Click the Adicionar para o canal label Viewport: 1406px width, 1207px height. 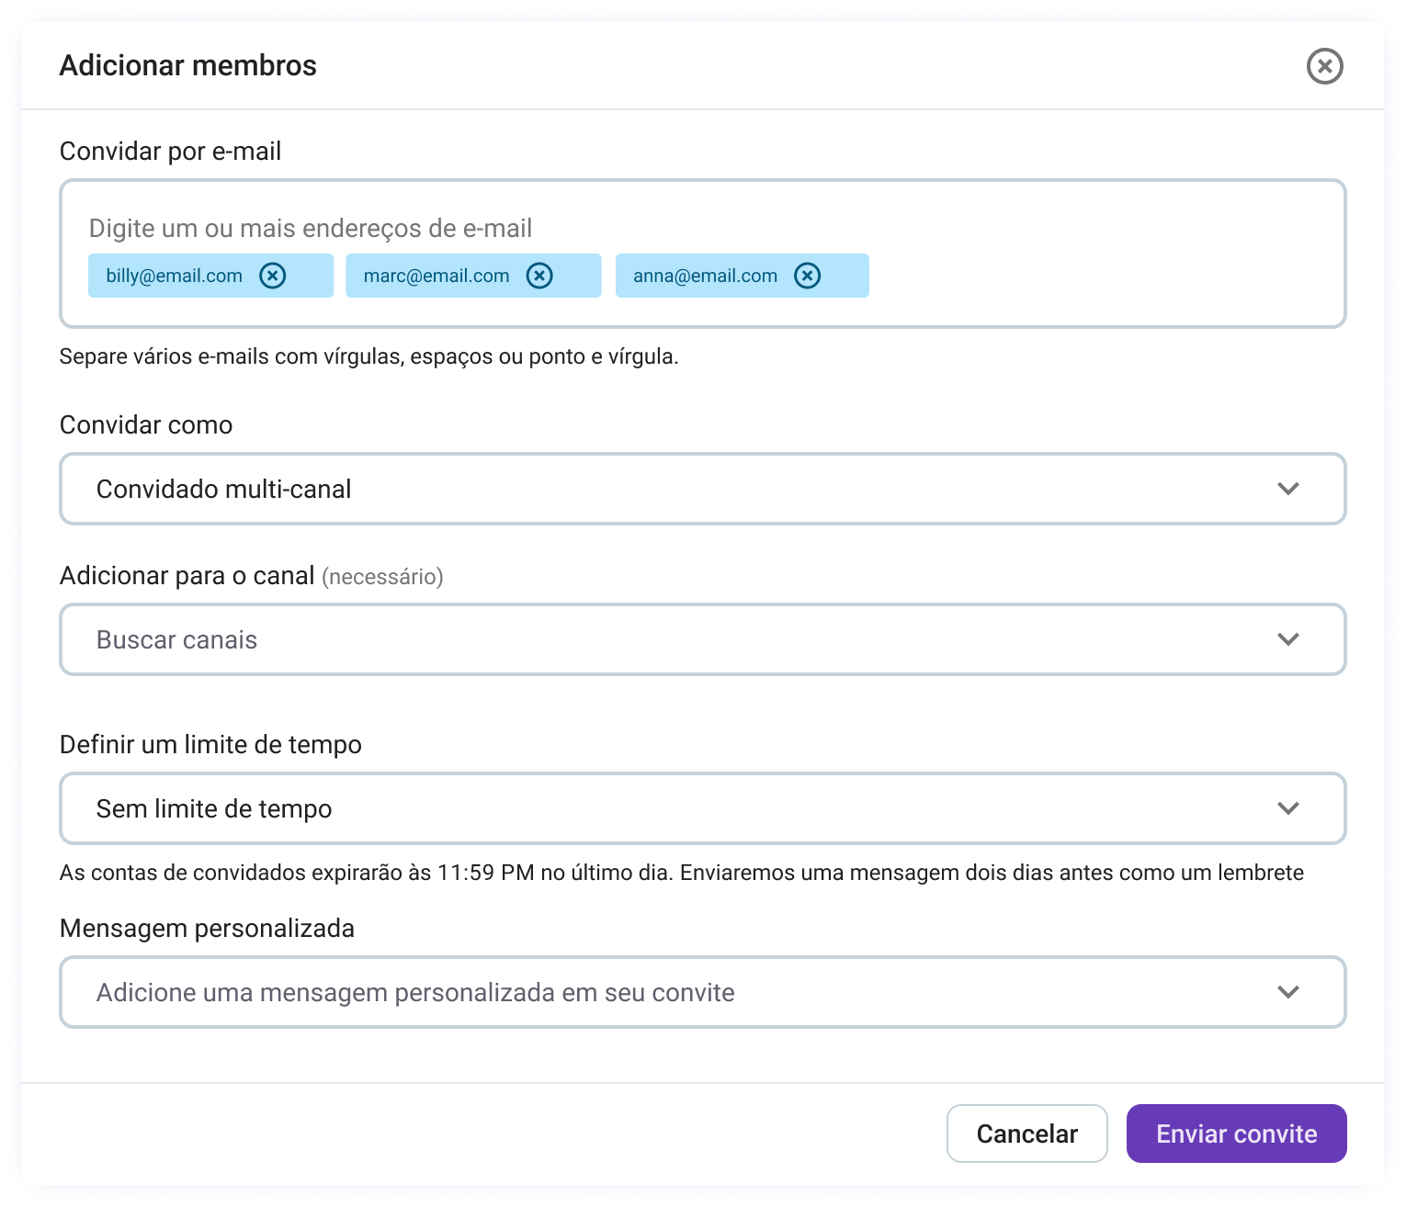coord(187,576)
